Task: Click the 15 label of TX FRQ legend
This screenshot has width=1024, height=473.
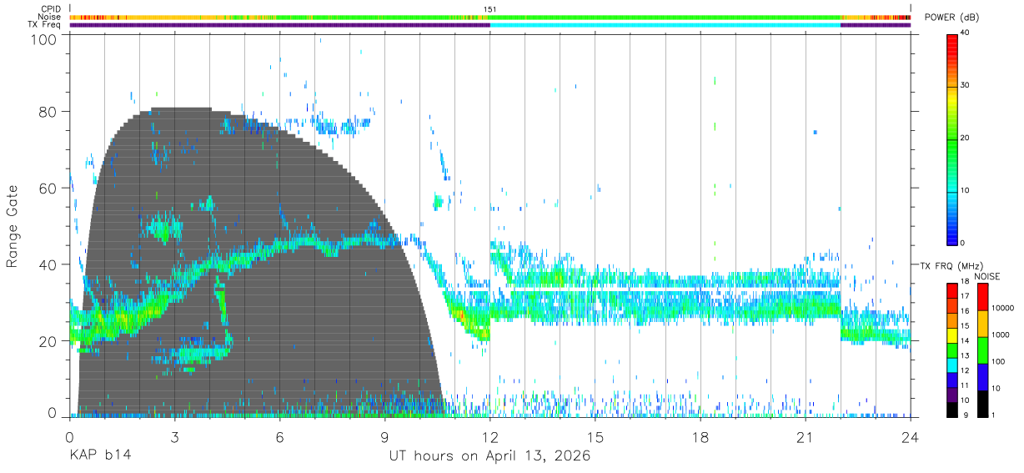Action: (966, 326)
